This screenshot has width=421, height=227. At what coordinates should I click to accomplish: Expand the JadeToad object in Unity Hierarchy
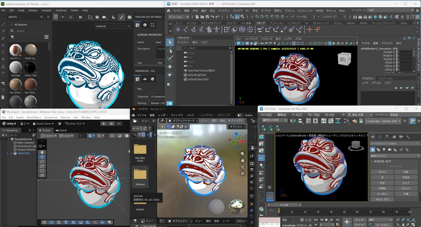click(x=12, y=153)
